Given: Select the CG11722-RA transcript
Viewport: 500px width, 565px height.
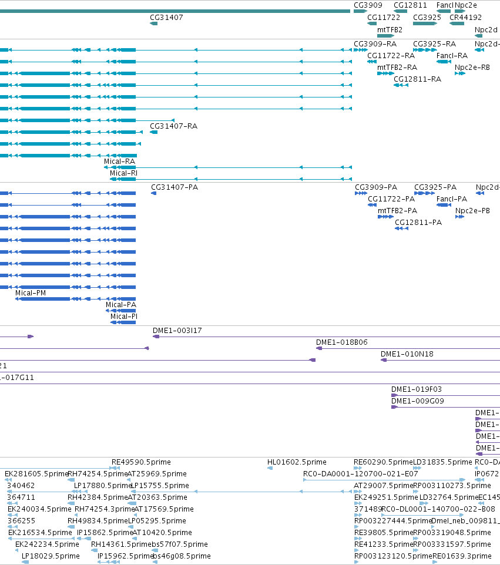Looking at the screenshot, I should click(x=372, y=62).
